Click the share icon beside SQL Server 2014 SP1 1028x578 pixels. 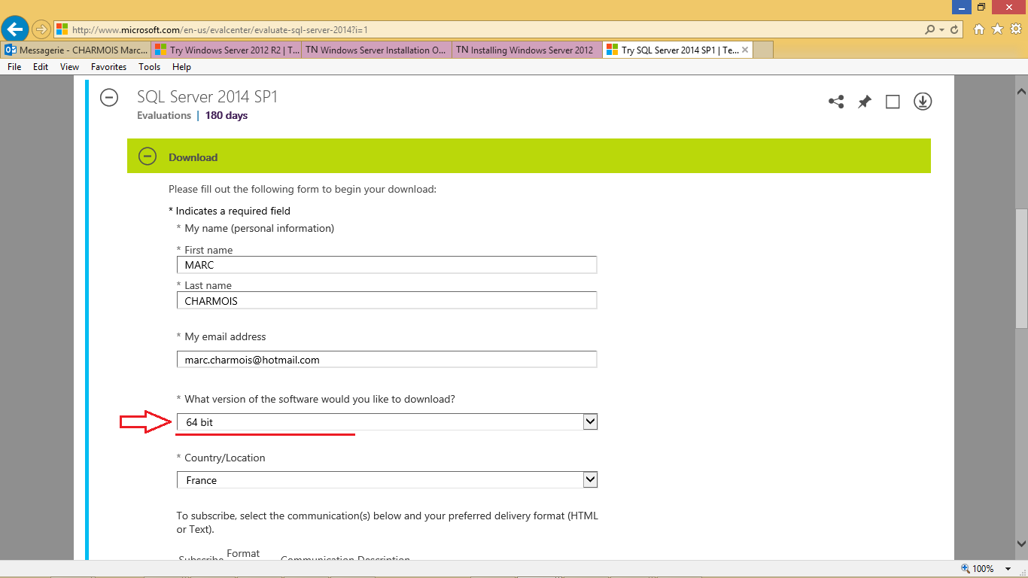click(836, 102)
